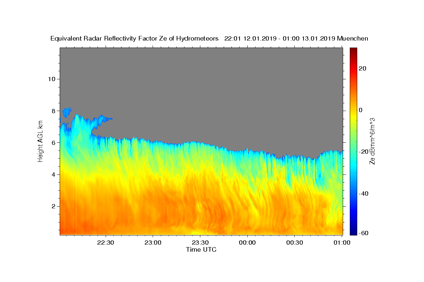Click the plot title 'Equivalent Radar Reflectivity Factor Ze of Hydrometeors'
The width and height of the screenshot is (424, 282).
(135, 38)
